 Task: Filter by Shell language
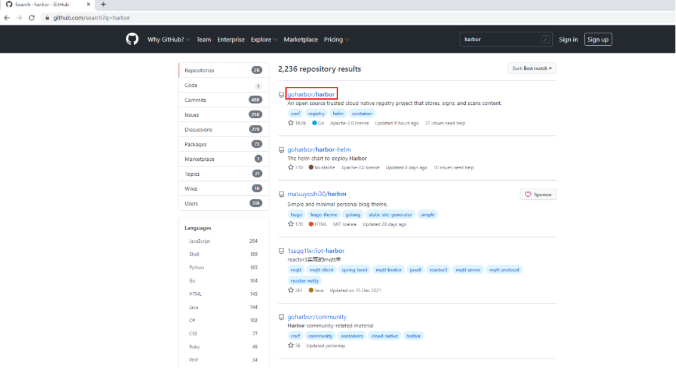[223, 254]
